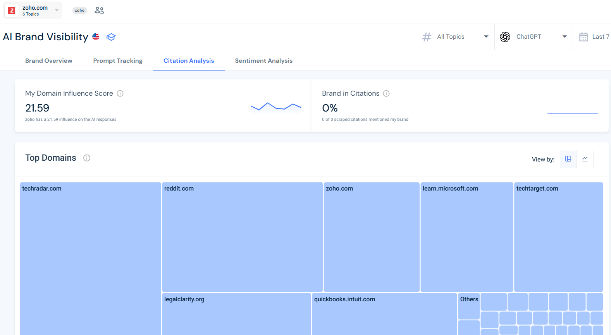Click the red Zoho logo icon
611x335 pixels.
tap(12, 10)
